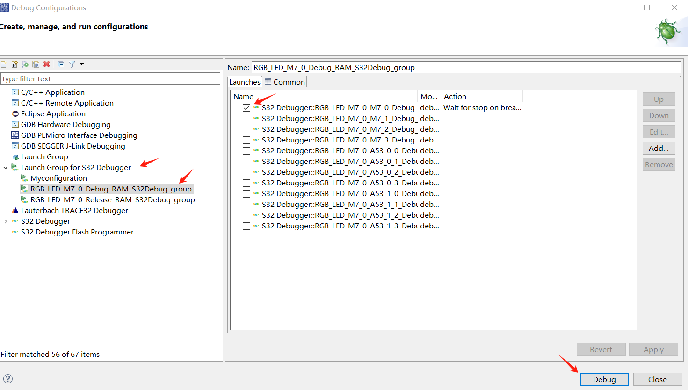The image size is (688, 390).
Task: Click the Action column header
Action: coord(482,96)
